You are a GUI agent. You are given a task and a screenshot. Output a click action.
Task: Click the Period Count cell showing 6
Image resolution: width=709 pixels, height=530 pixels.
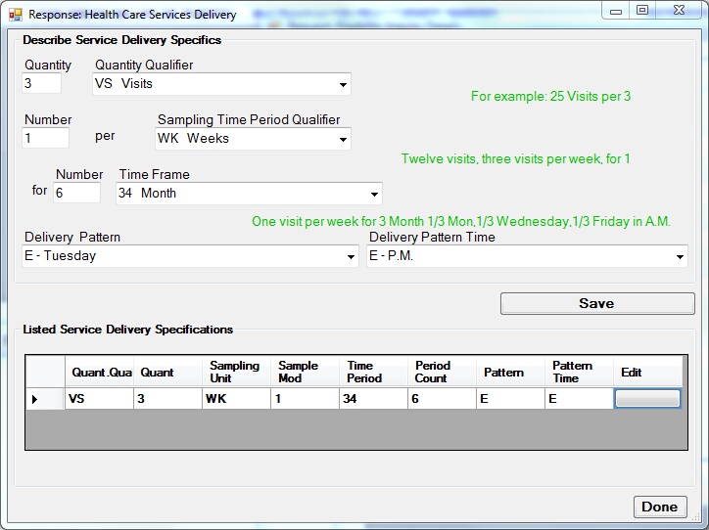tap(441, 399)
